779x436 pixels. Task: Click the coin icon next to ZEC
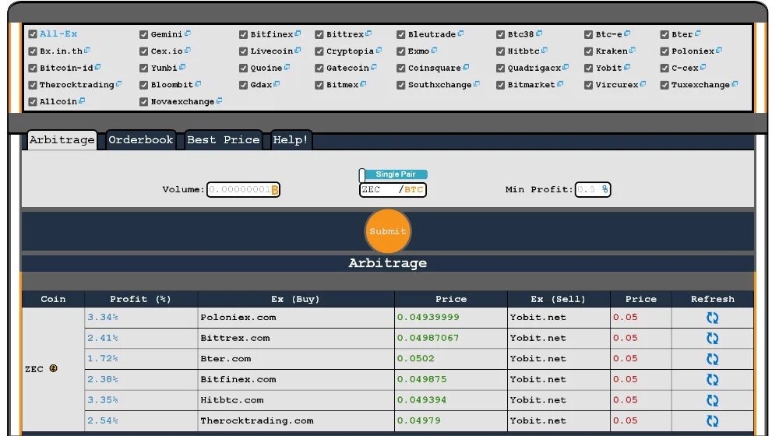(53, 368)
